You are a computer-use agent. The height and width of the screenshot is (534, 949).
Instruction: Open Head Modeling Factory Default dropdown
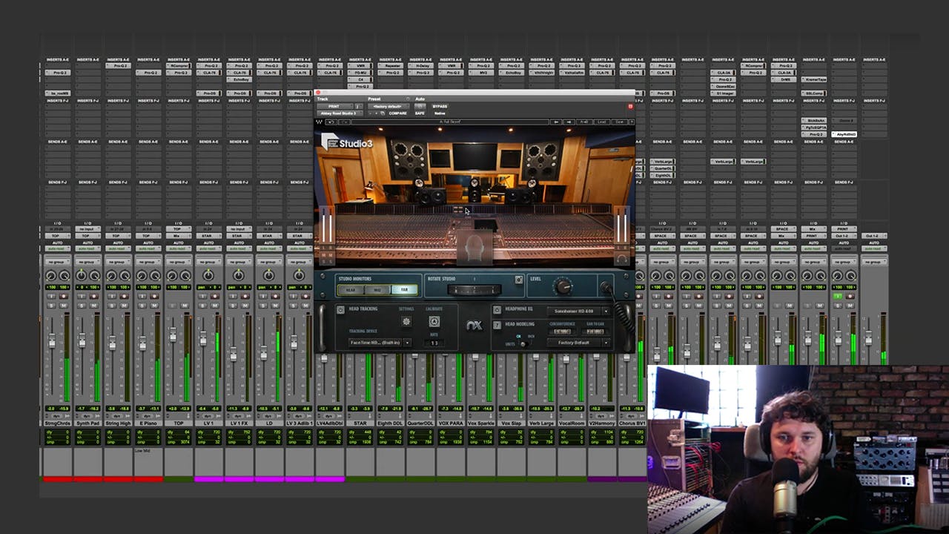click(x=578, y=343)
